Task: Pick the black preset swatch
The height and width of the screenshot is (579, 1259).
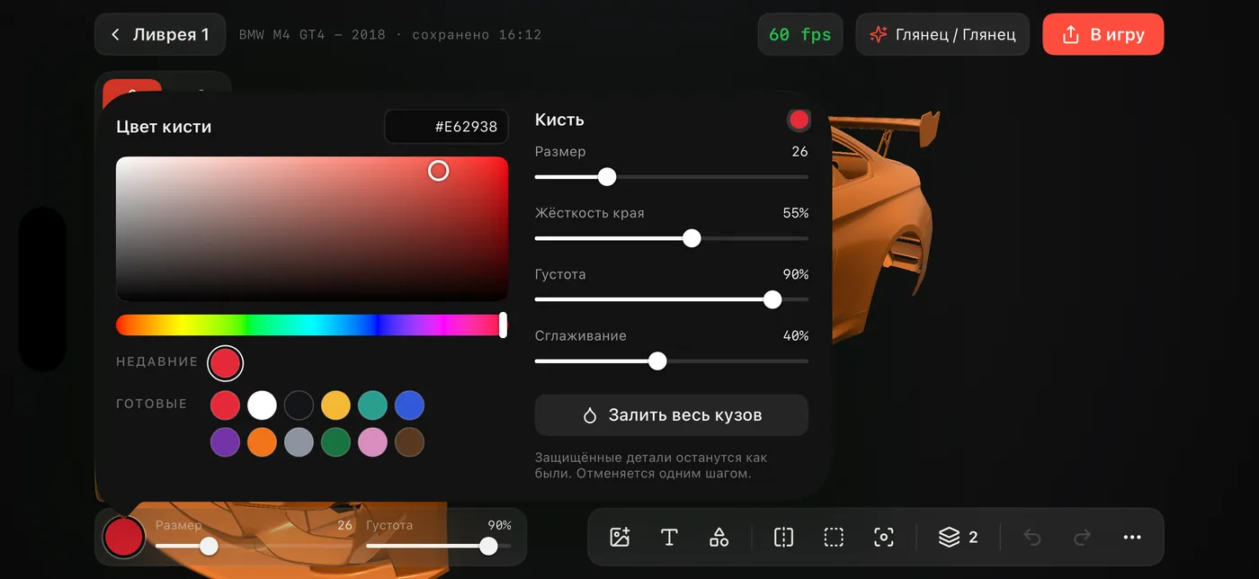Action: coord(299,405)
